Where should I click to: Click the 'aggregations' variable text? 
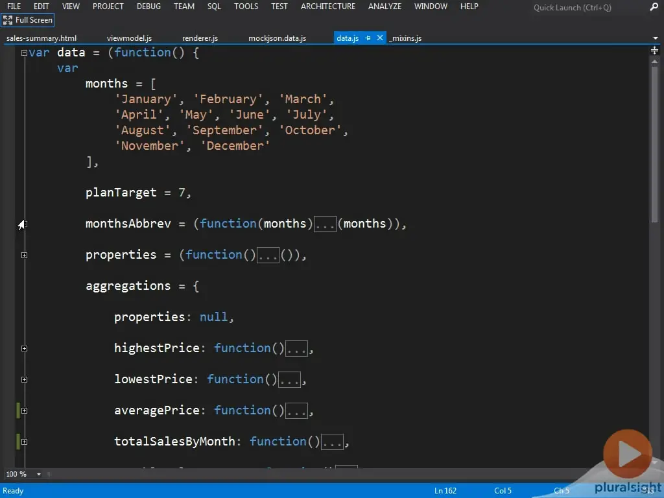tap(128, 286)
